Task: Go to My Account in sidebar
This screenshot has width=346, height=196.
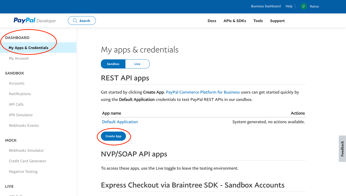Action: click(19, 58)
